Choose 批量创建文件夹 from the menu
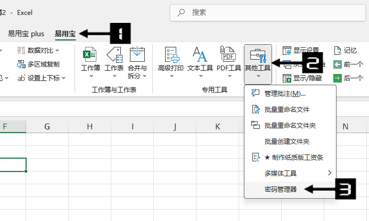 click(290, 142)
